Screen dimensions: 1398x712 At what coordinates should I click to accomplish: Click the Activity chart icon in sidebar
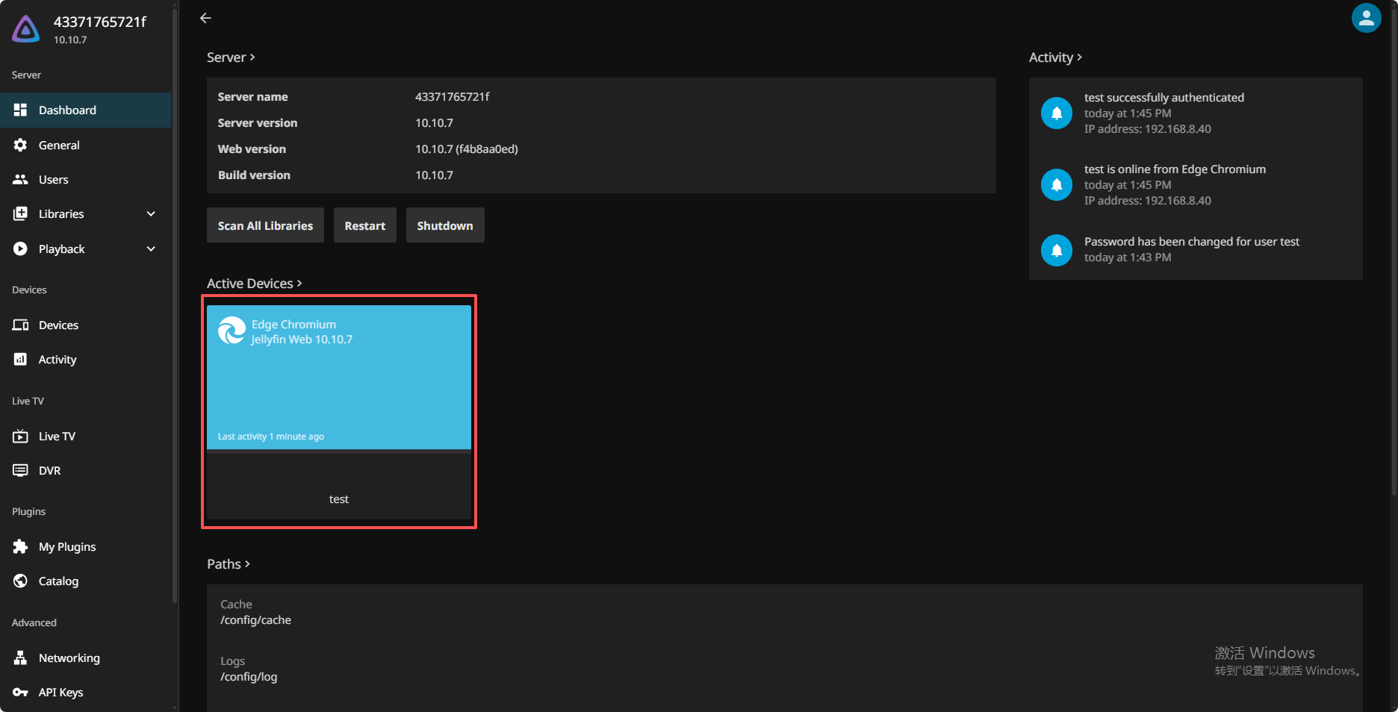(x=20, y=359)
